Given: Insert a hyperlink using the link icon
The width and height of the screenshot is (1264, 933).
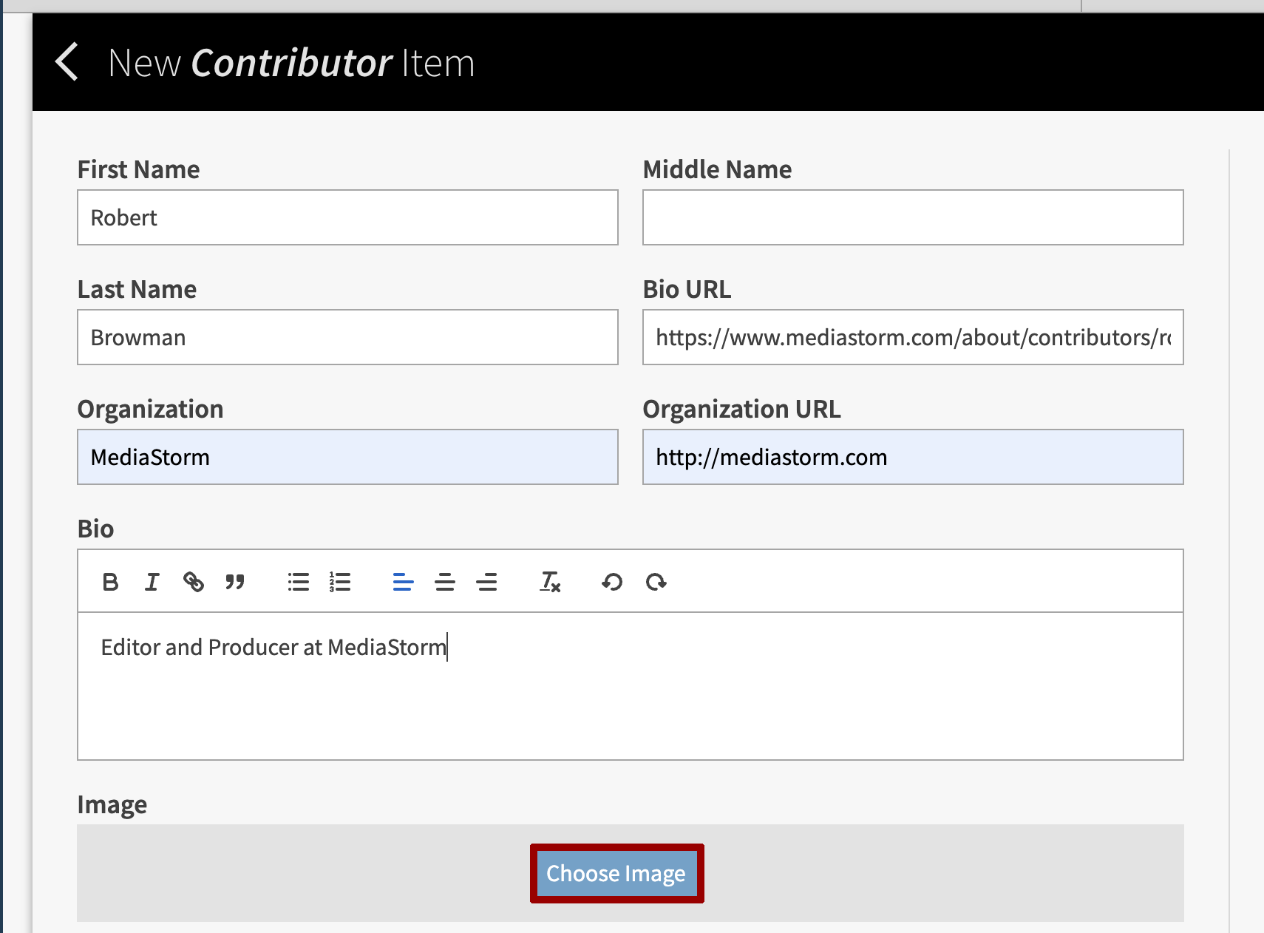Looking at the screenshot, I should 194,582.
